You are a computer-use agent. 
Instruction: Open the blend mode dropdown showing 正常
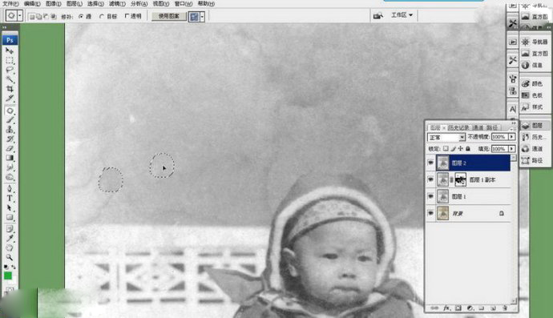446,137
